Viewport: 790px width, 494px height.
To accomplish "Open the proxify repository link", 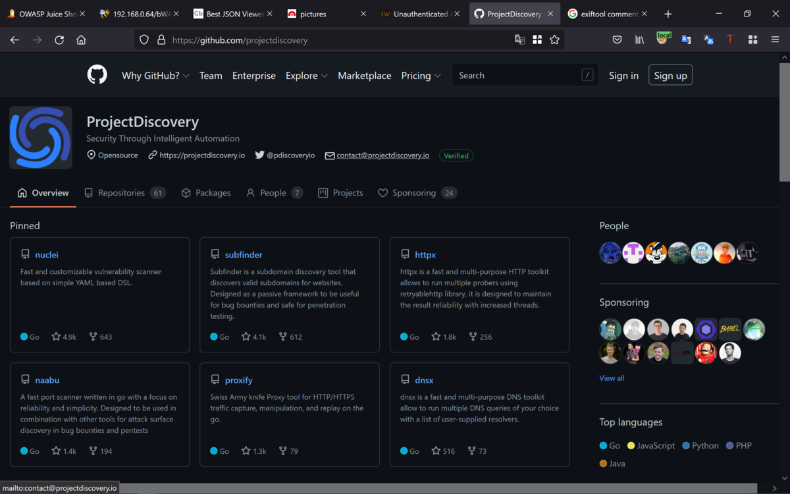I will point(239,380).
